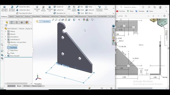Choose the Boundary Boss/Base tool
The height and width of the screenshot is (95, 170).
[24, 13]
